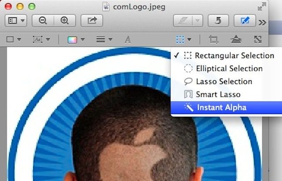Click the zoom in magnifier button

pos(65,21)
